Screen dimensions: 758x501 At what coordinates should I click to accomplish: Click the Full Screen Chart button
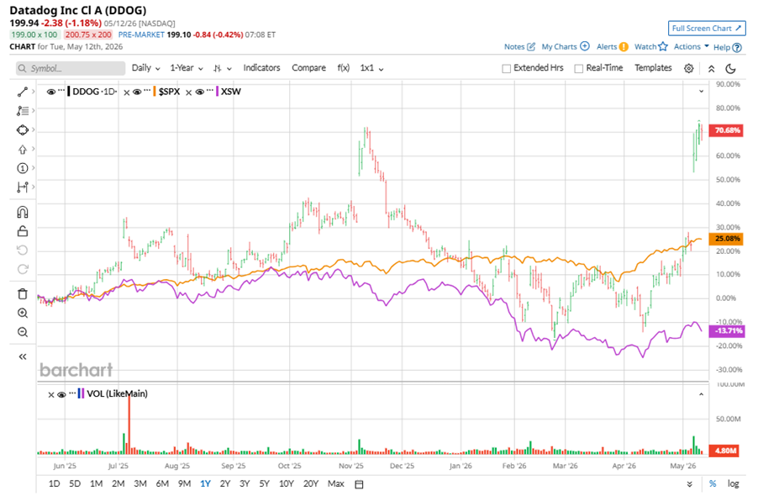(707, 29)
